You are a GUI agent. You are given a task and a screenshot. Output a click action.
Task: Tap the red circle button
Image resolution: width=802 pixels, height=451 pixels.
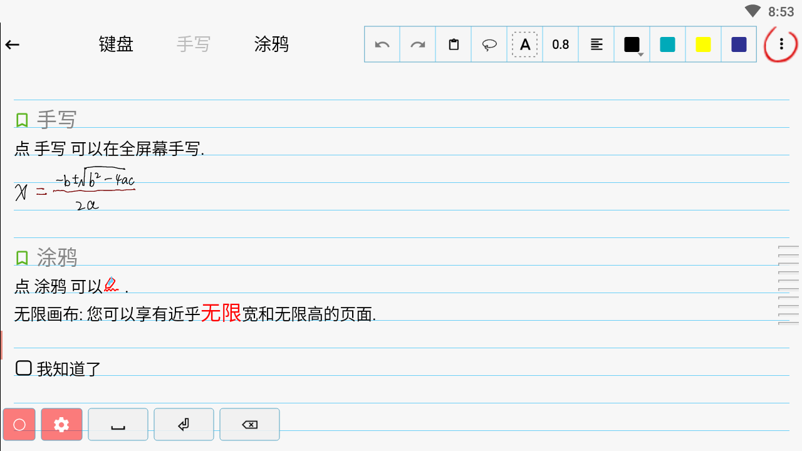[x=19, y=425]
